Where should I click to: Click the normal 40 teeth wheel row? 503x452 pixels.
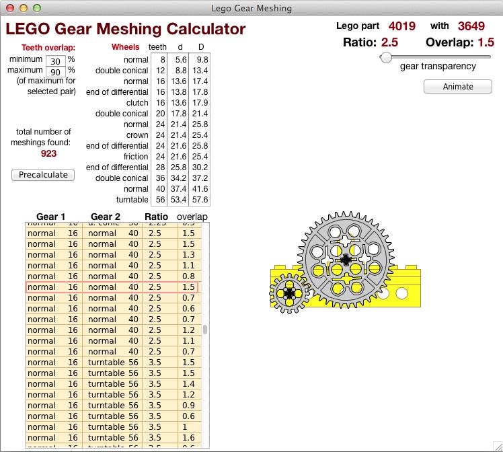pos(166,189)
